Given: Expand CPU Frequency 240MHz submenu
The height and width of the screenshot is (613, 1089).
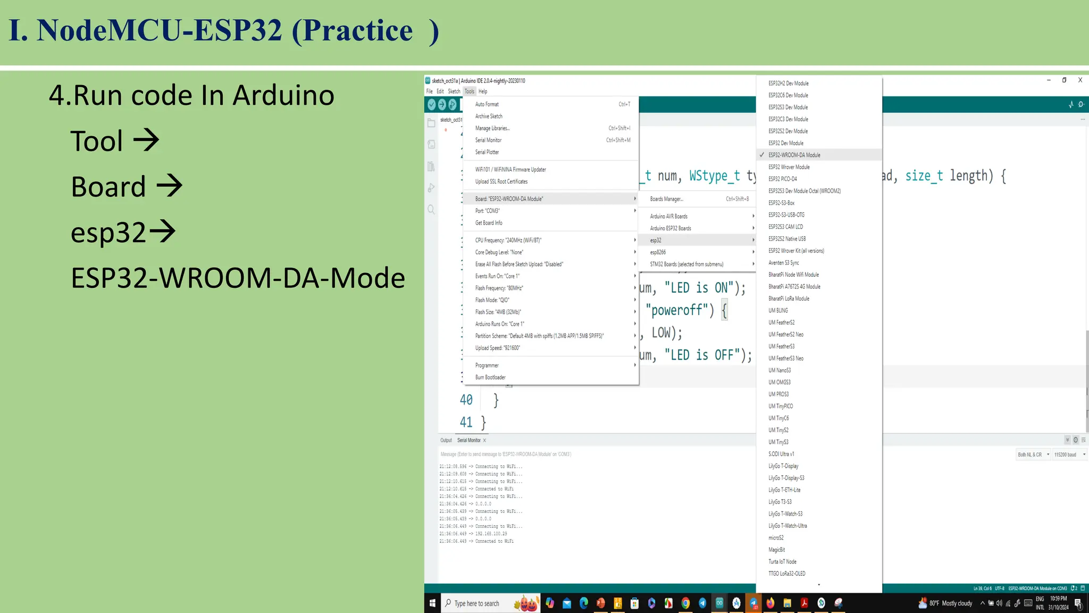Looking at the screenshot, I should (550, 240).
